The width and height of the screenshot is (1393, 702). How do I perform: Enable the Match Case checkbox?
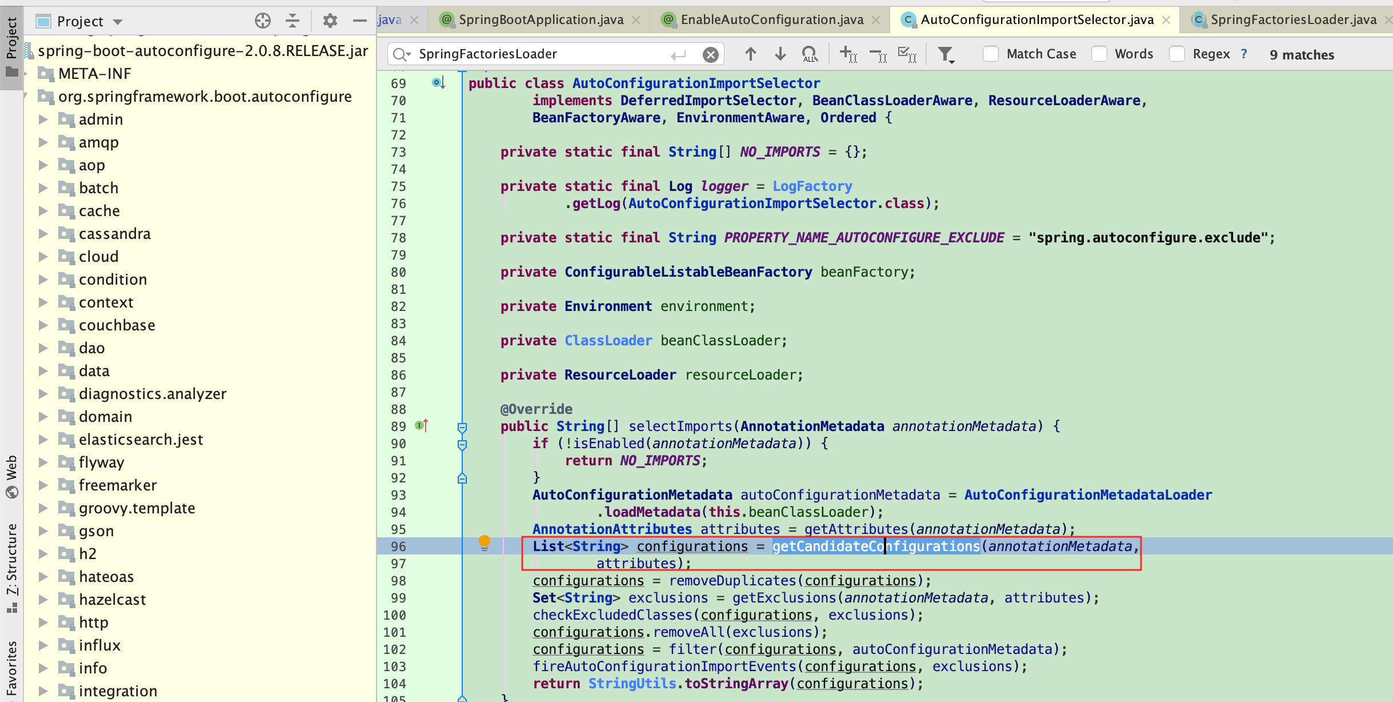991,54
